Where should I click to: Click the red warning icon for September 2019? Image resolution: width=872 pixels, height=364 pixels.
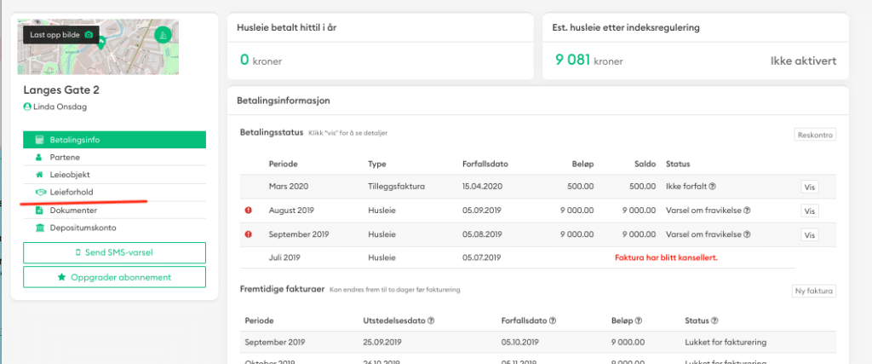(x=249, y=234)
